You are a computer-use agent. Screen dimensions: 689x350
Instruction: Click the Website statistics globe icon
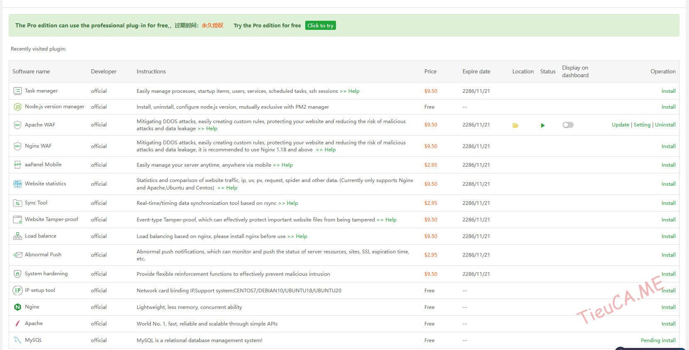tap(17, 184)
